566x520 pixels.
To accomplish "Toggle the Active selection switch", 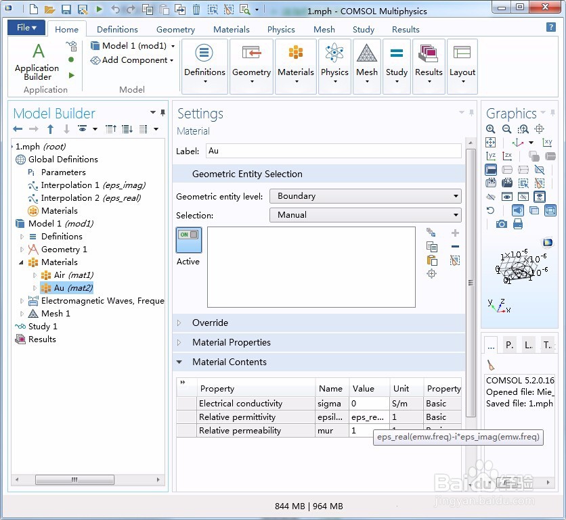I will (x=188, y=240).
